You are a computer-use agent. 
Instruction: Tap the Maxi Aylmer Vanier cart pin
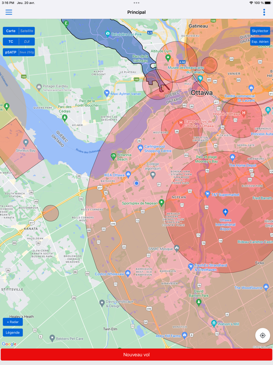(107, 93)
